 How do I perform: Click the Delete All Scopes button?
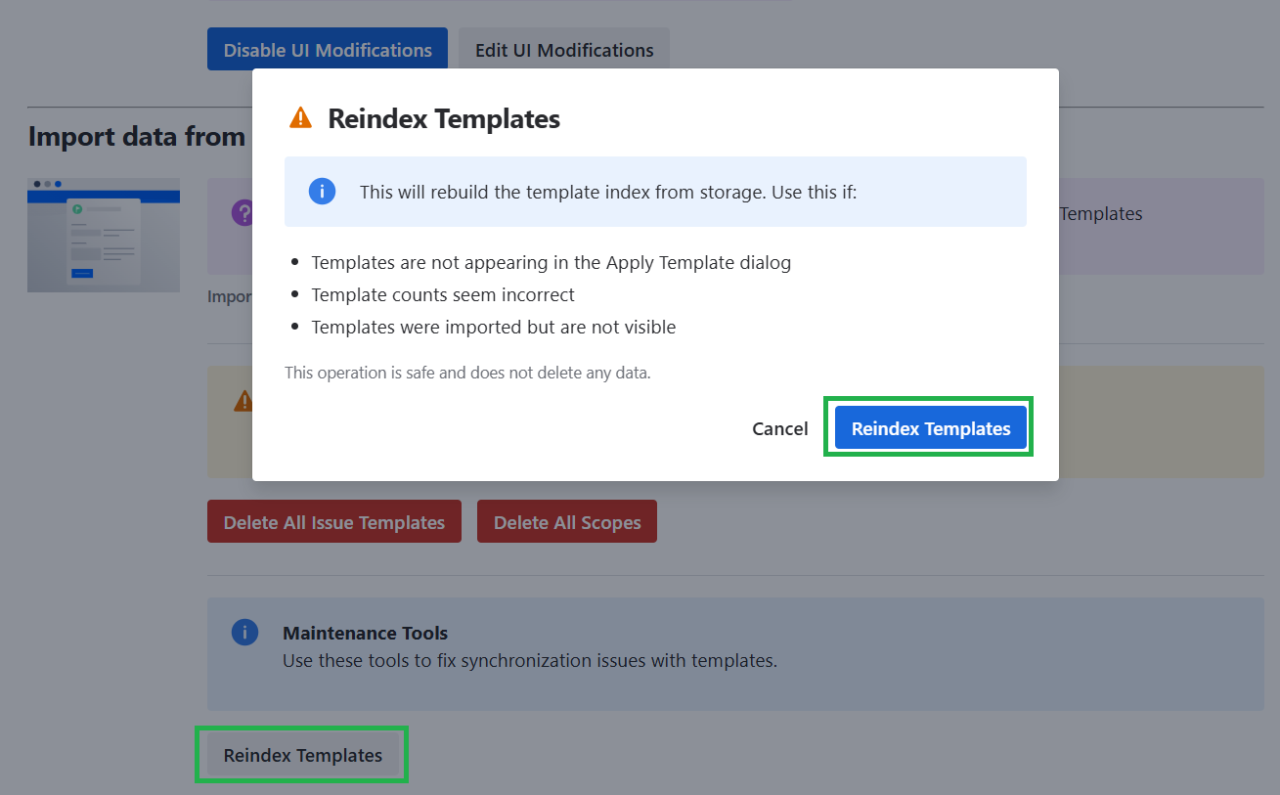pos(567,522)
